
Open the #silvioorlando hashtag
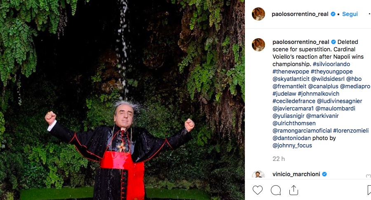coord(331,64)
